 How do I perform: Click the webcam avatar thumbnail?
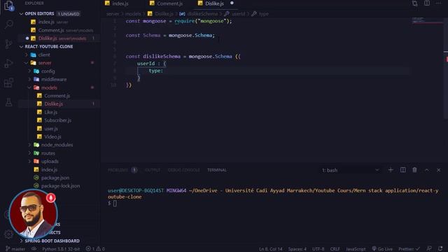coord(33,213)
